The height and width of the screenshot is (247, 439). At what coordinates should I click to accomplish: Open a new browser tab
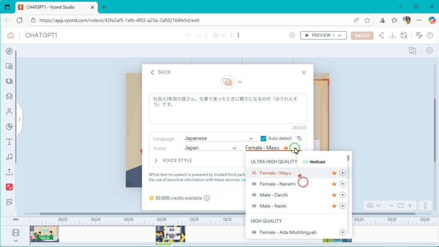tap(104, 7)
